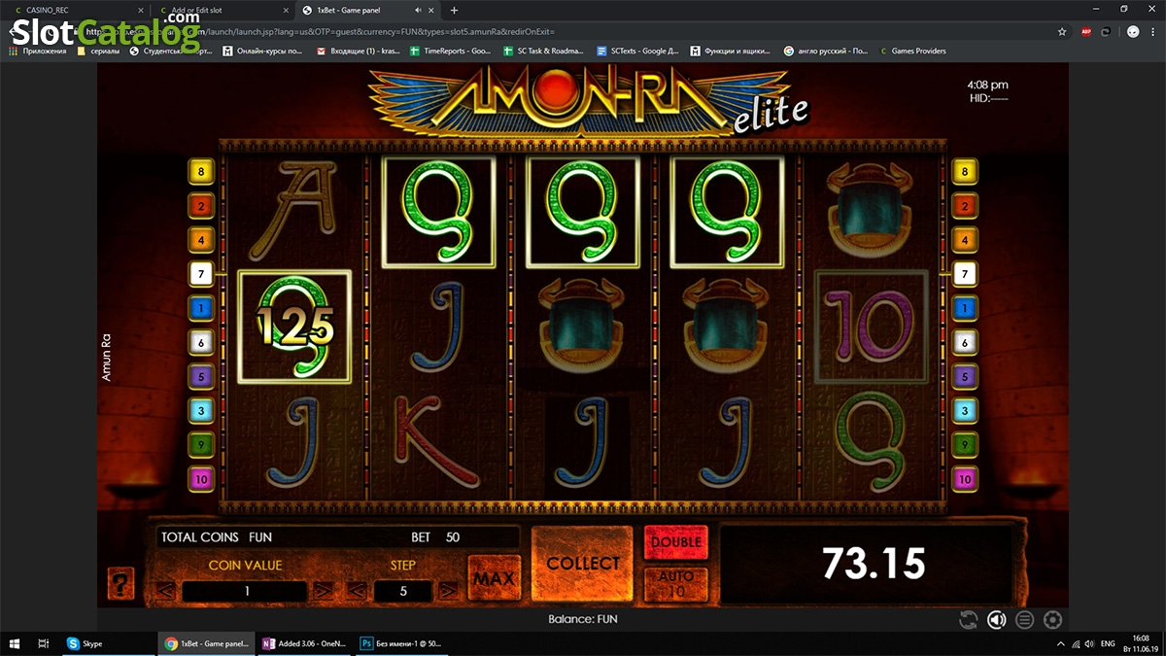
Task: Click the 4:08 pm game clock
Action: click(x=988, y=85)
